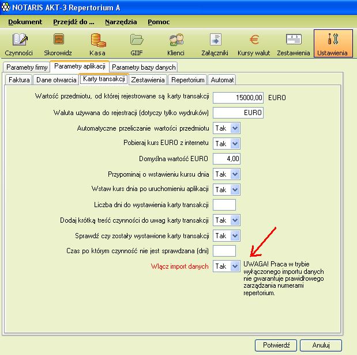The height and width of the screenshot is (355, 357).
Task: Open the Dokument menu
Action: point(25,22)
